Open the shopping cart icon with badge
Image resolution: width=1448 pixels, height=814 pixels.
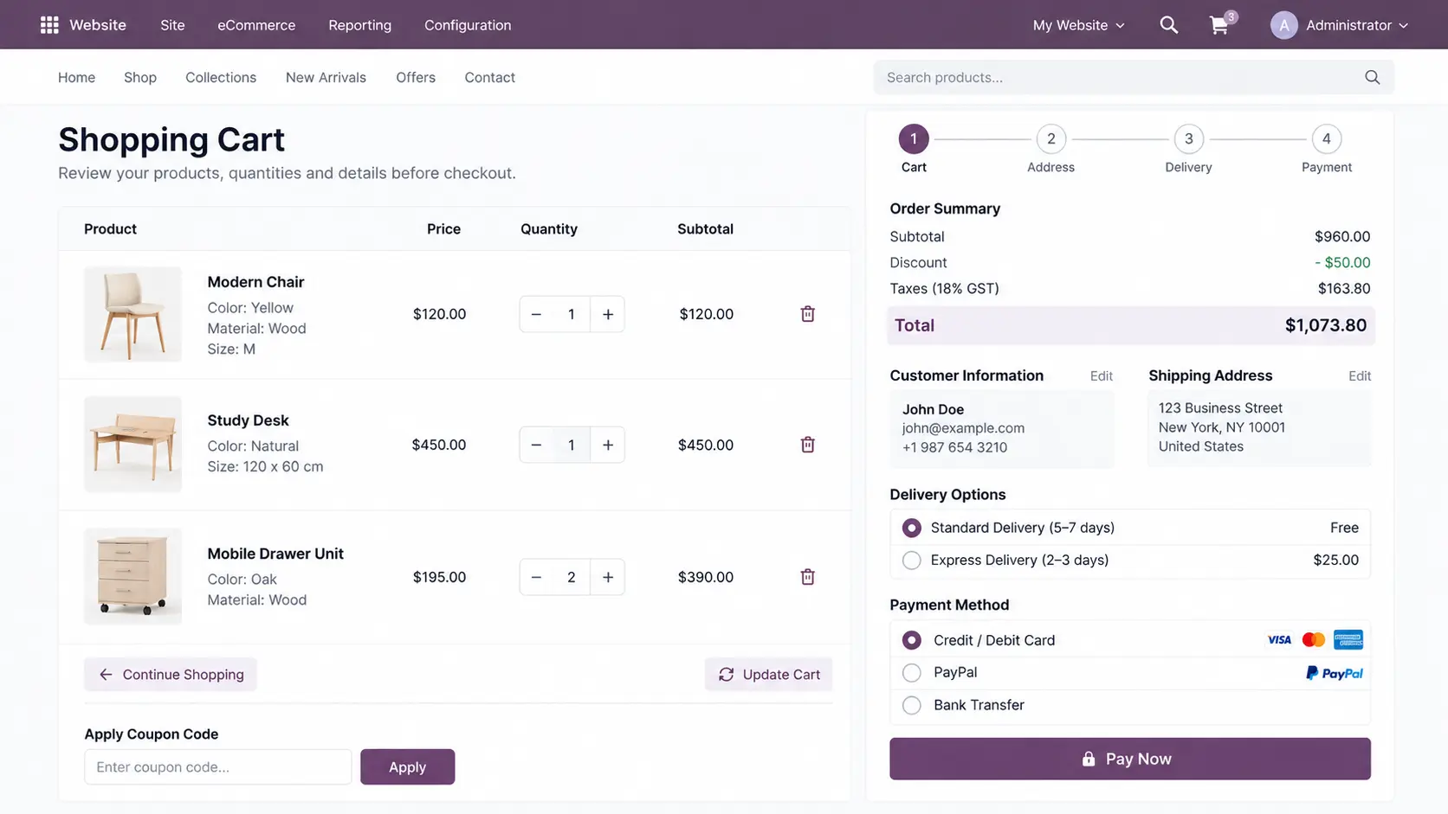click(1219, 25)
